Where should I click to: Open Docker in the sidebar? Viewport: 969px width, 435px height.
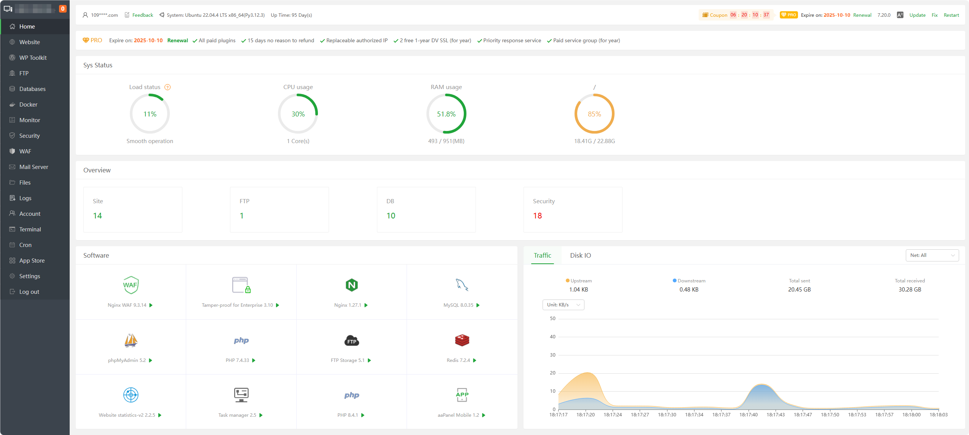[35, 105]
